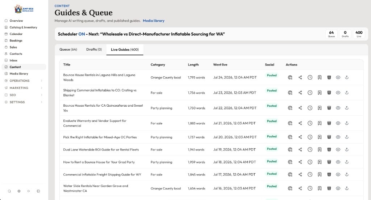Expand the MARKETING sidebar section
Screen dimensions: 371x200
coord(24,88)
